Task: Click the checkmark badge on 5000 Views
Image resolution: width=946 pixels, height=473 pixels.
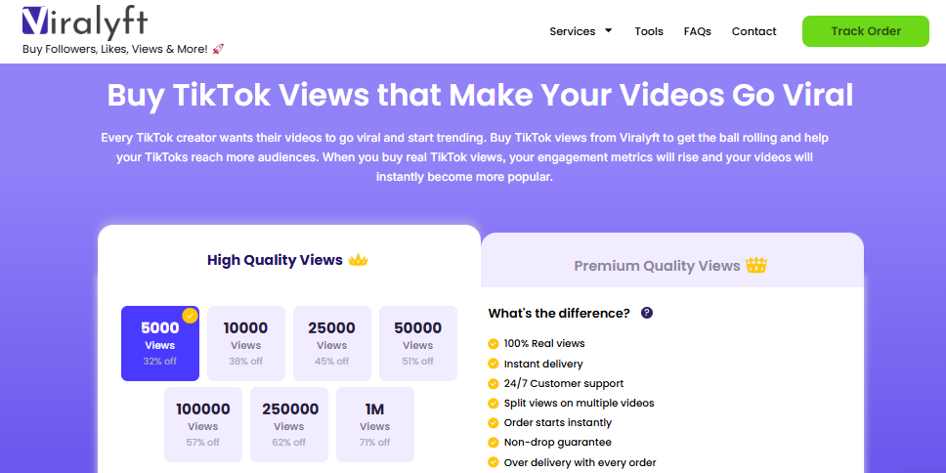Action: (x=190, y=316)
